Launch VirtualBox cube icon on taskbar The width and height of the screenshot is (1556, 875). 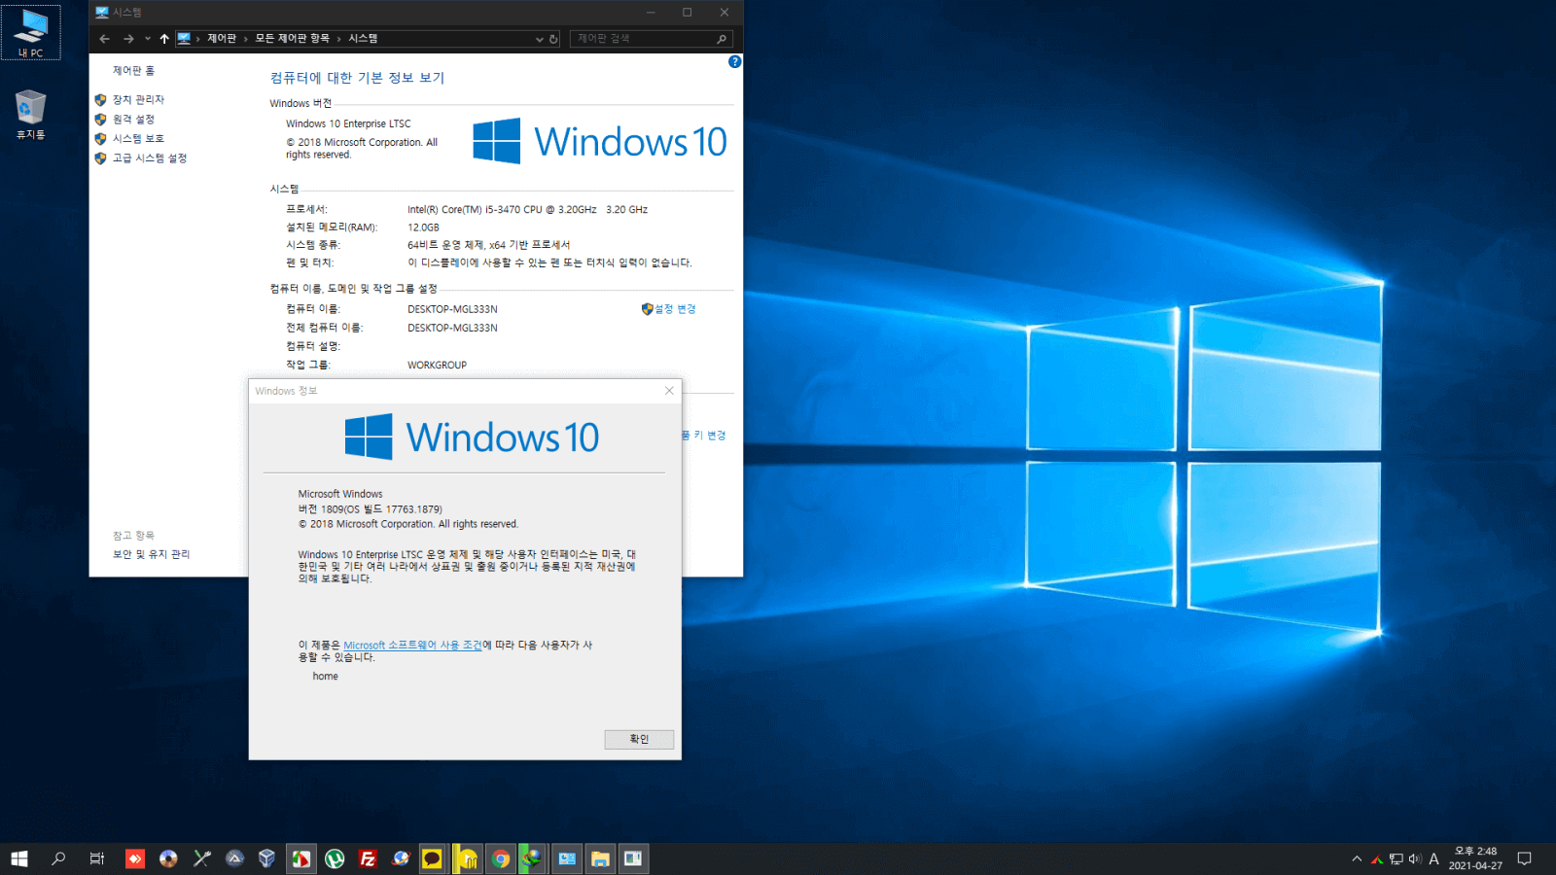[x=266, y=858]
